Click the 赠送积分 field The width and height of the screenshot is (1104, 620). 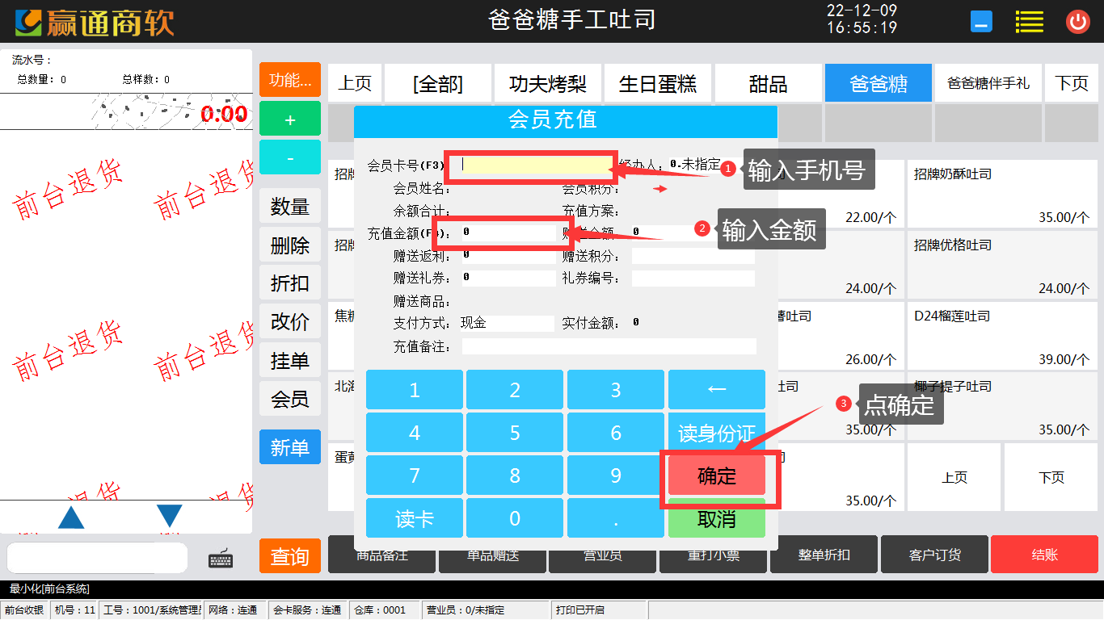click(693, 256)
